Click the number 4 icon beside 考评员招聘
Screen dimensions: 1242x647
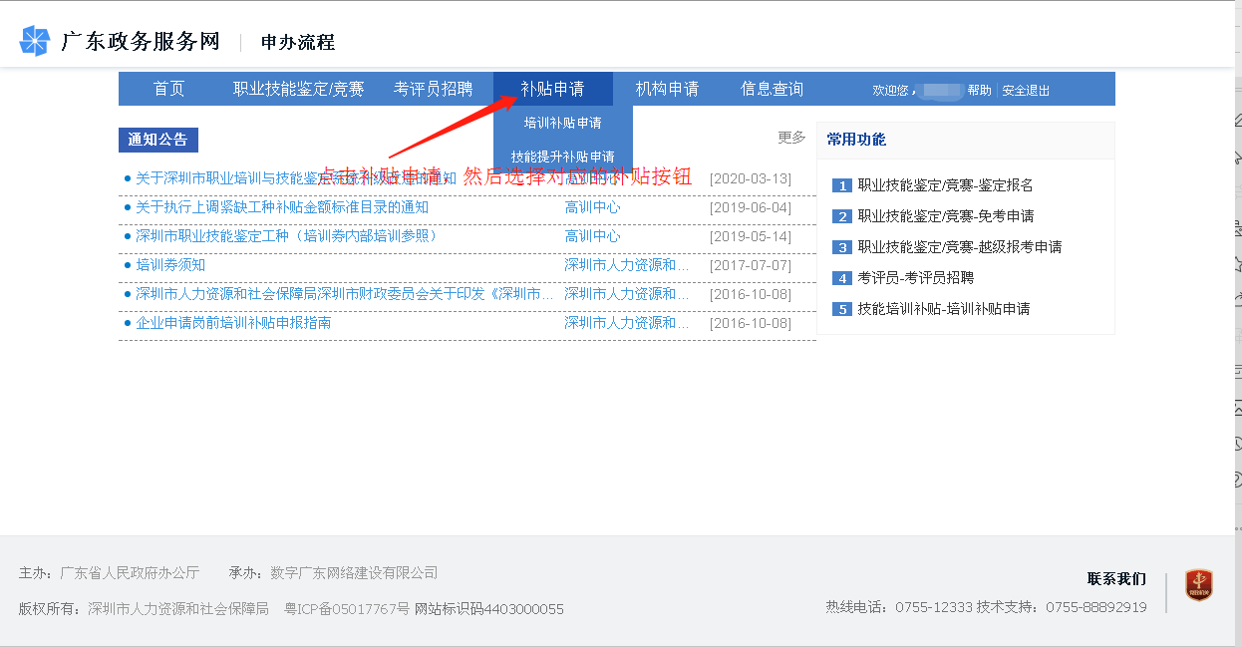[x=842, y=278]
